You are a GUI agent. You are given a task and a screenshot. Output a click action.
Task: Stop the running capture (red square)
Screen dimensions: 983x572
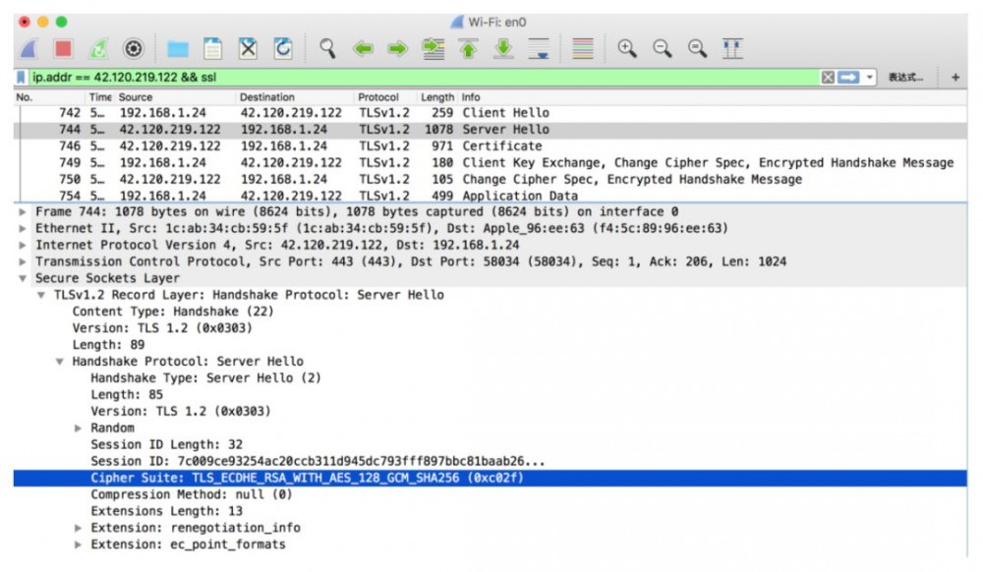point(63,49)
